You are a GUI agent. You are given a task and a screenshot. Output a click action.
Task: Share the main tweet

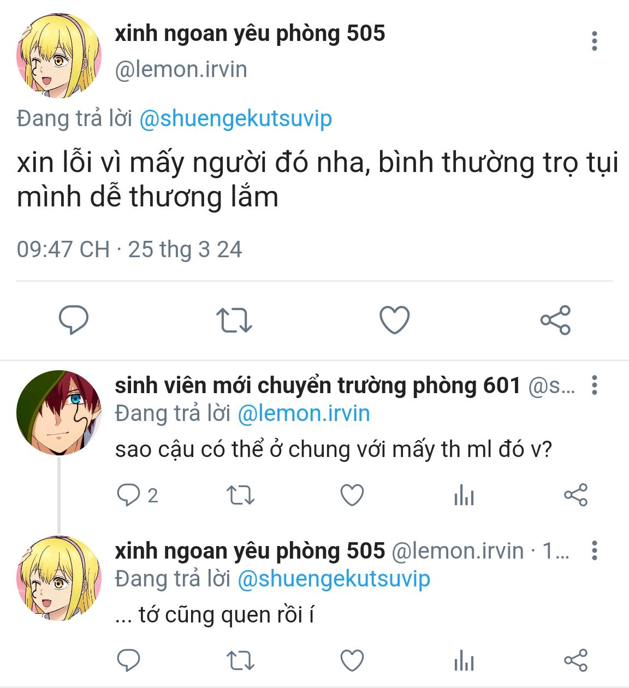point(555,320)
